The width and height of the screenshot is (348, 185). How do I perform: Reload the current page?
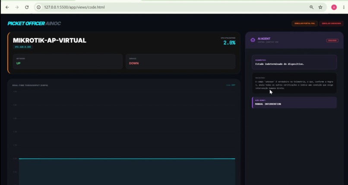tap(27, 7)
